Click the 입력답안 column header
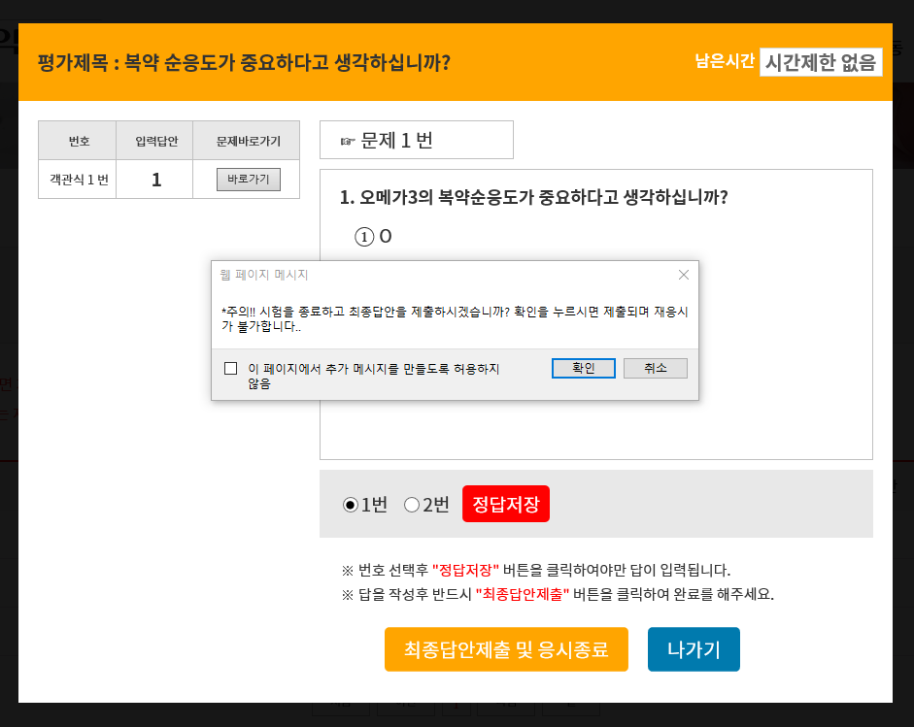Screen dimensions: 914x727 click(x=155, y=141)
